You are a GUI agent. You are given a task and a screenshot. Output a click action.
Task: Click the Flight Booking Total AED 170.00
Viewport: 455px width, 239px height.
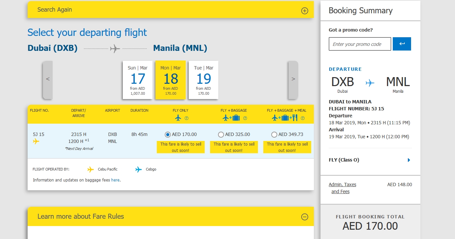(x=370, y=226)
